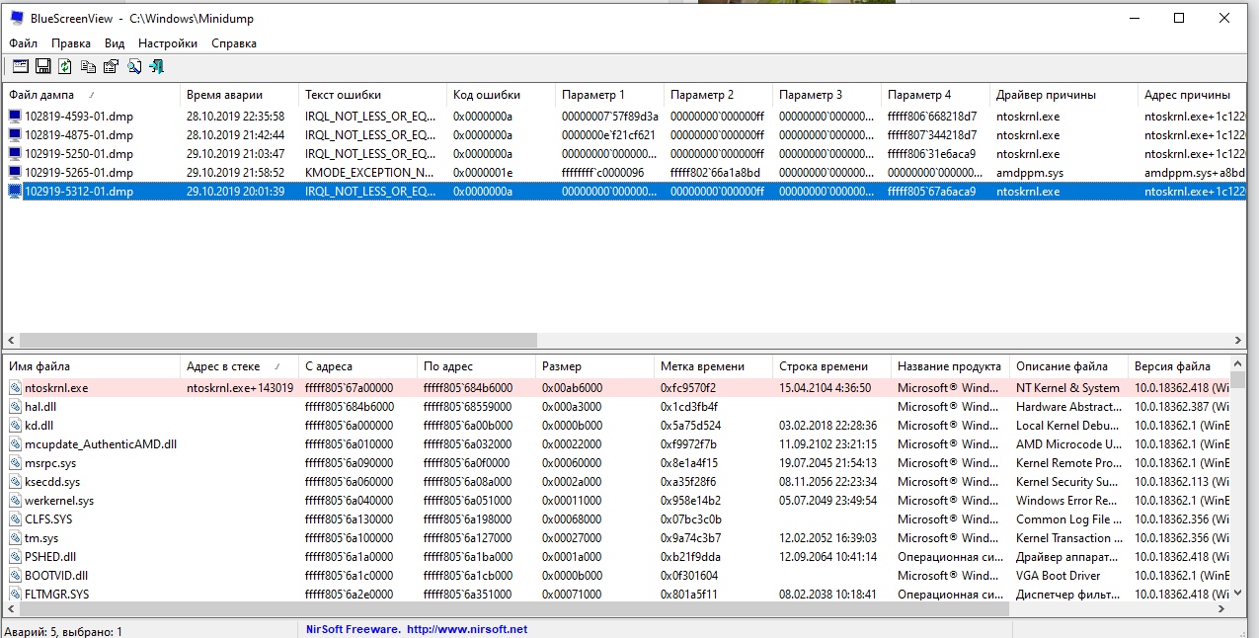Image resolution: width=1259 pixels, height=638 pixels.
Task: Exit the program with the door icon
Action: (x=156, y=66)
